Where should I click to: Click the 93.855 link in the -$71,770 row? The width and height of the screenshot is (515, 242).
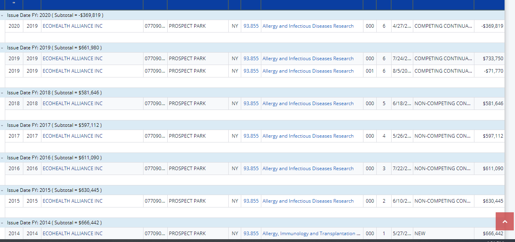[x=251, y=71]
